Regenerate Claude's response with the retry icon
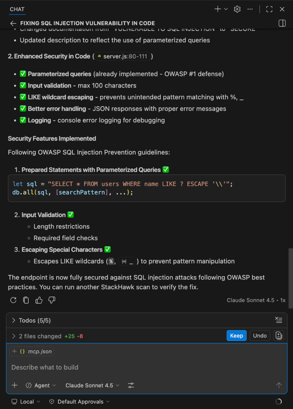293x409 pixels. pos(13,300)
